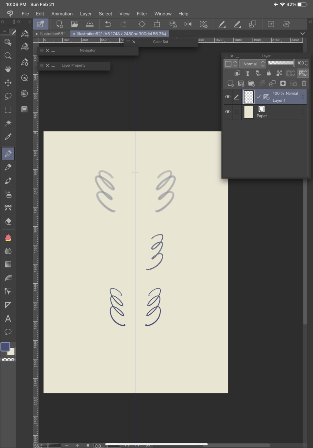
Task: Click Clear (spinner) icon in command bar
Action: [142, 24]
